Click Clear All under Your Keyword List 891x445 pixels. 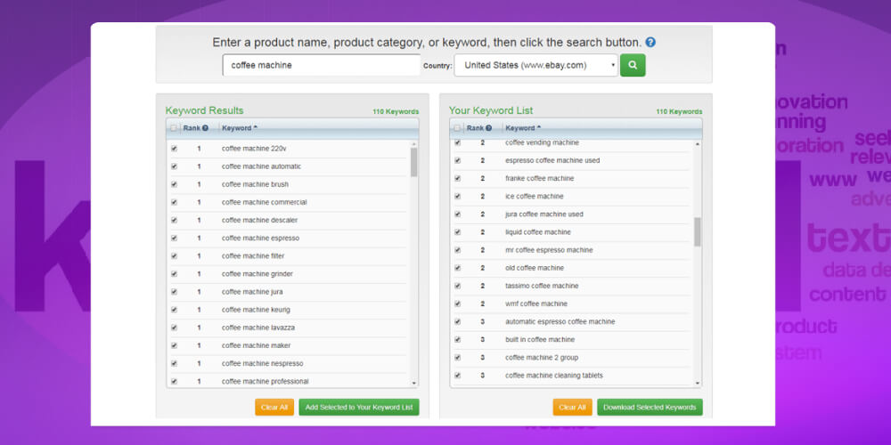[572, 407]
